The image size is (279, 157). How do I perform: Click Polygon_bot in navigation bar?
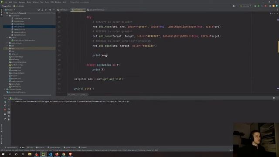coord(7,6)
